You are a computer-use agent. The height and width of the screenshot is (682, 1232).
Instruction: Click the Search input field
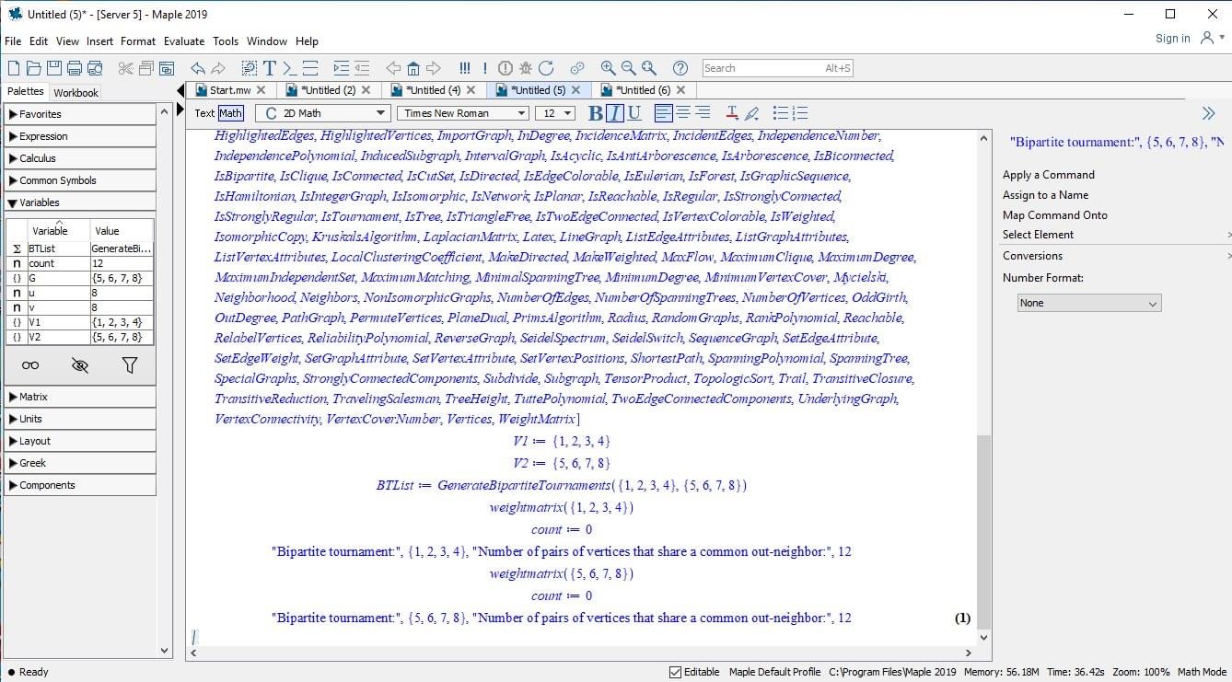pos(778,68)
